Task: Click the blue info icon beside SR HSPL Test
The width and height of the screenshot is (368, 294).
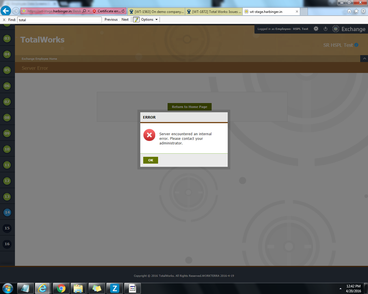Action: [x=356, y=45]
